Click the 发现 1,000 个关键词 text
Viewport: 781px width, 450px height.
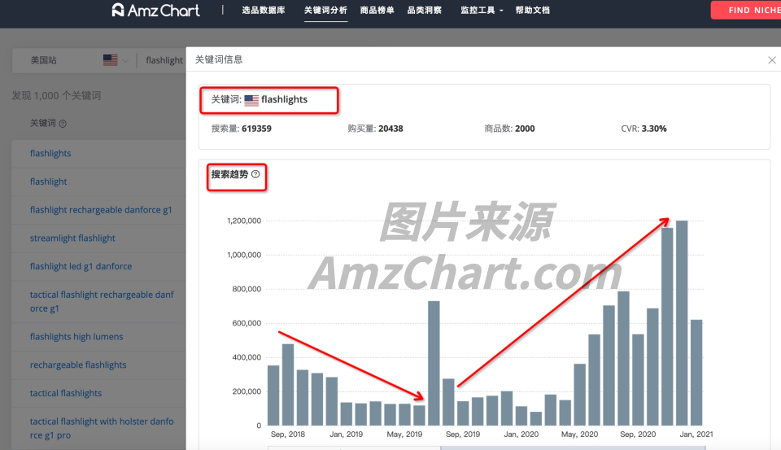click(56, 96)
